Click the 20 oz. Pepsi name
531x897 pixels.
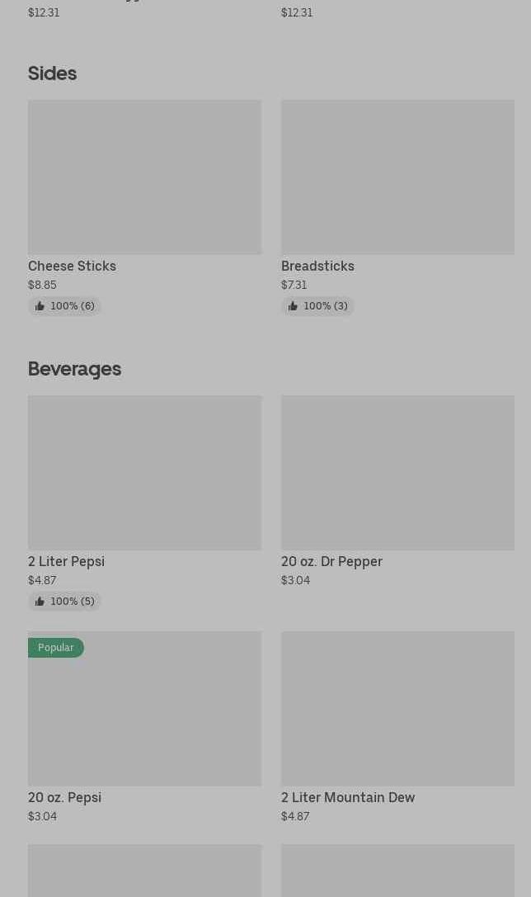[64, 797]
